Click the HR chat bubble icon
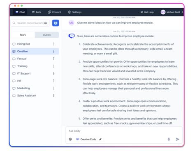 14,81
